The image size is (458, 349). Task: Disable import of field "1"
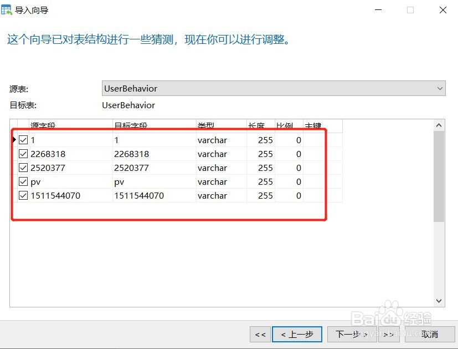point(23,140)
